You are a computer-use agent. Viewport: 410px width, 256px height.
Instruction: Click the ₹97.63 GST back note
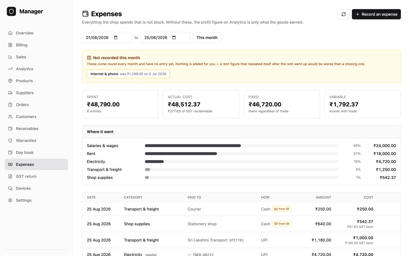(x=360, y=227)
